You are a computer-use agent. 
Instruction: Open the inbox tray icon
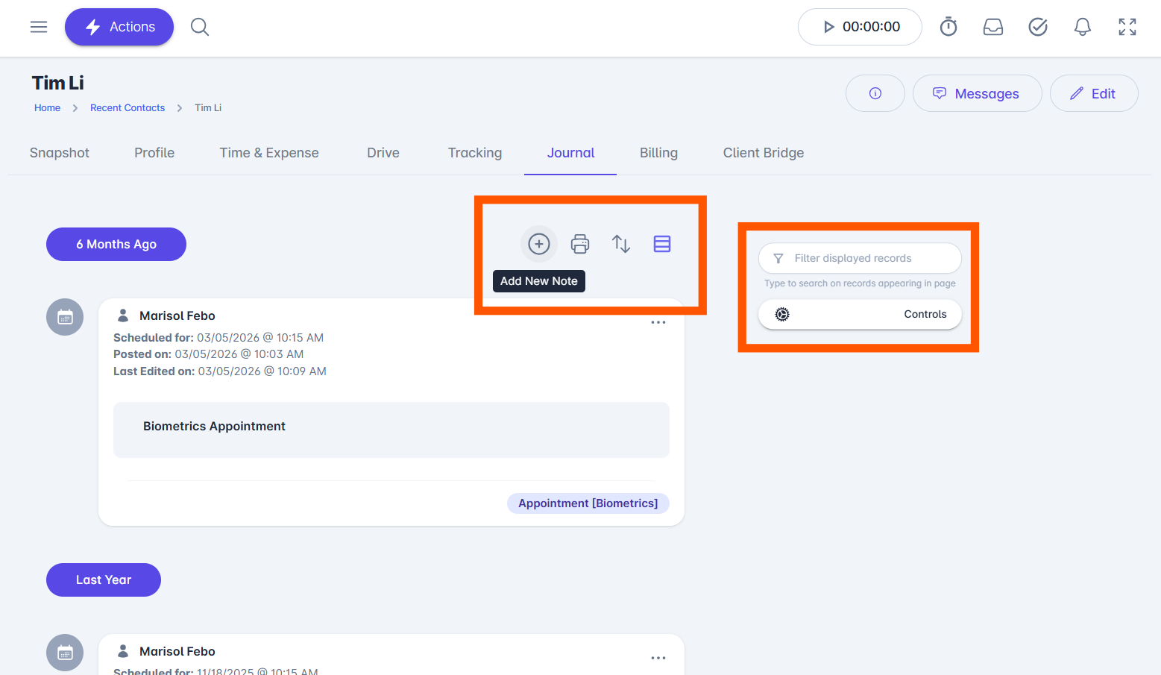993,27
